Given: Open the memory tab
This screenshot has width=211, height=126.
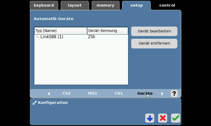Looking at the screenshot, I should point(105,5).
